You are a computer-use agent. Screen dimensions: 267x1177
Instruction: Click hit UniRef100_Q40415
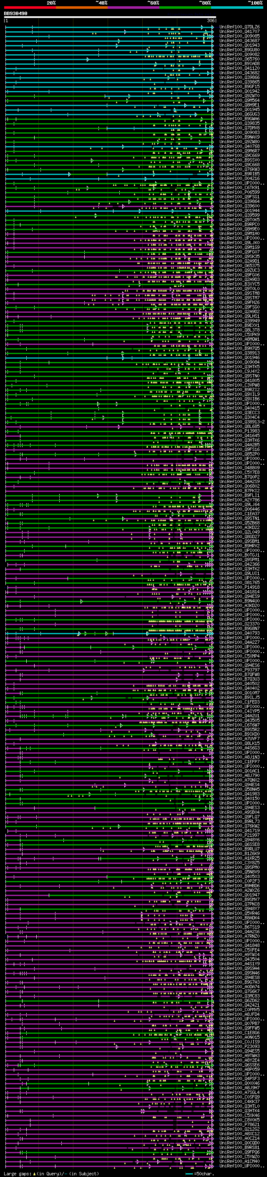click(x=239, y=408)
